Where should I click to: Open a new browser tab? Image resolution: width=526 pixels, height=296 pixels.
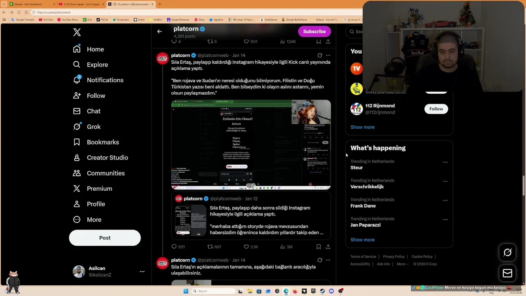[x=160, y=4]
